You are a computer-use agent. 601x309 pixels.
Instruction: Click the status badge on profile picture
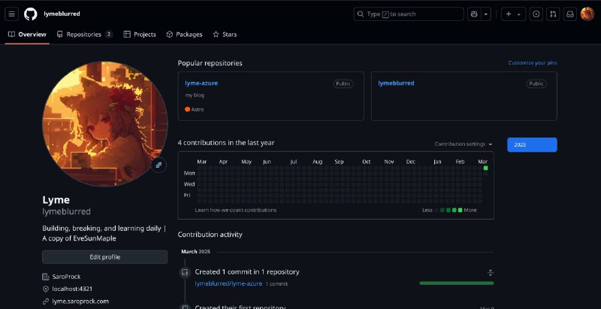click(x=159, y=165)
